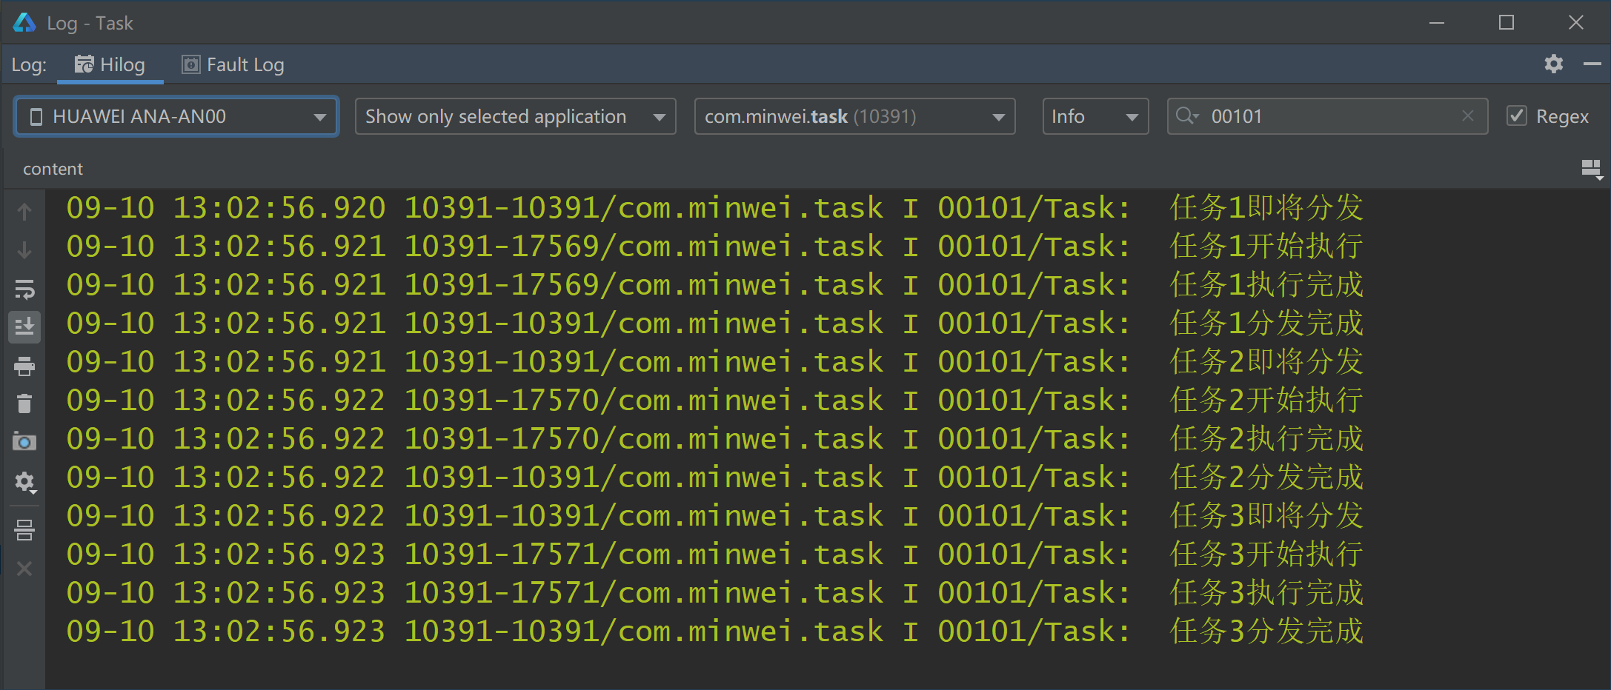Select log line 任务1开始执行
The height and width of the screenshot is (690, 1611).
(x=714, y=247)
